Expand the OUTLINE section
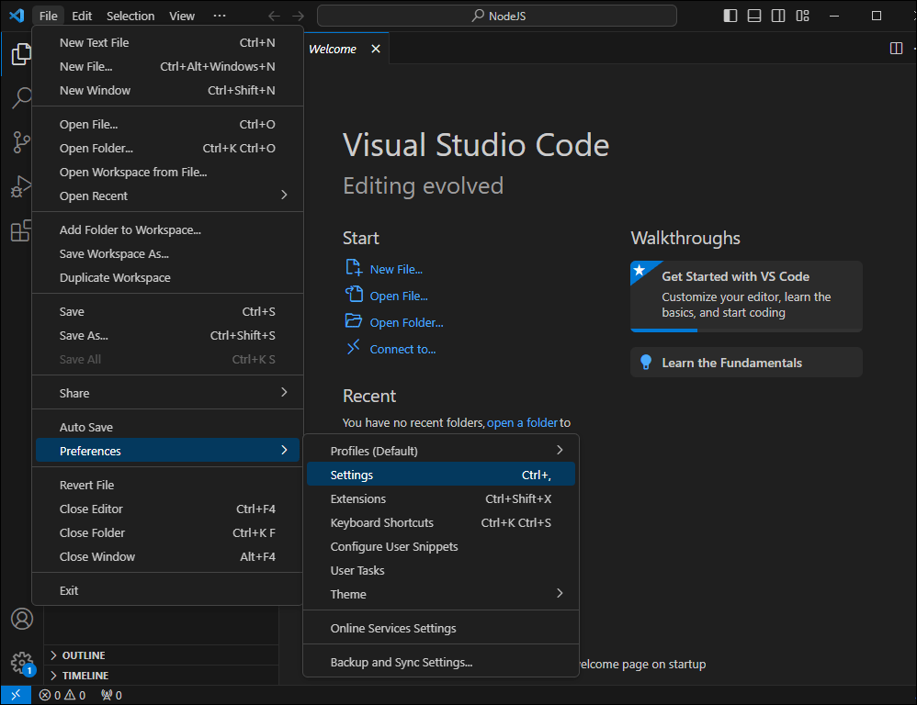Screen dimensions: 917x705 pos(162,655)
